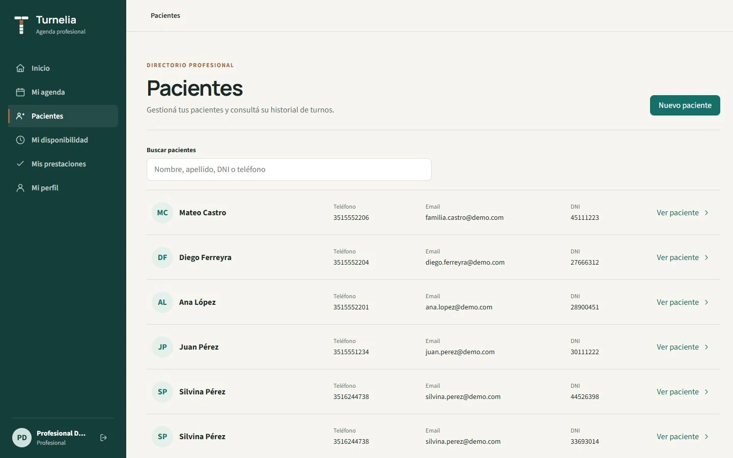Click the person icon for Mi perfil

[20, 188]
